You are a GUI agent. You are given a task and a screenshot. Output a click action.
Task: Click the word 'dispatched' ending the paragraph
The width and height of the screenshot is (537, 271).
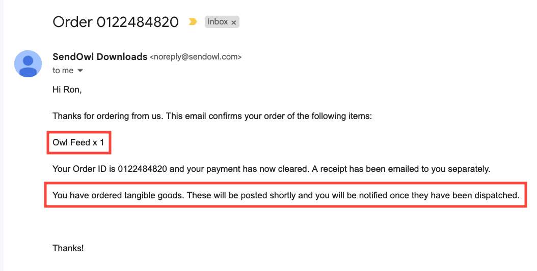pos(499,195)
